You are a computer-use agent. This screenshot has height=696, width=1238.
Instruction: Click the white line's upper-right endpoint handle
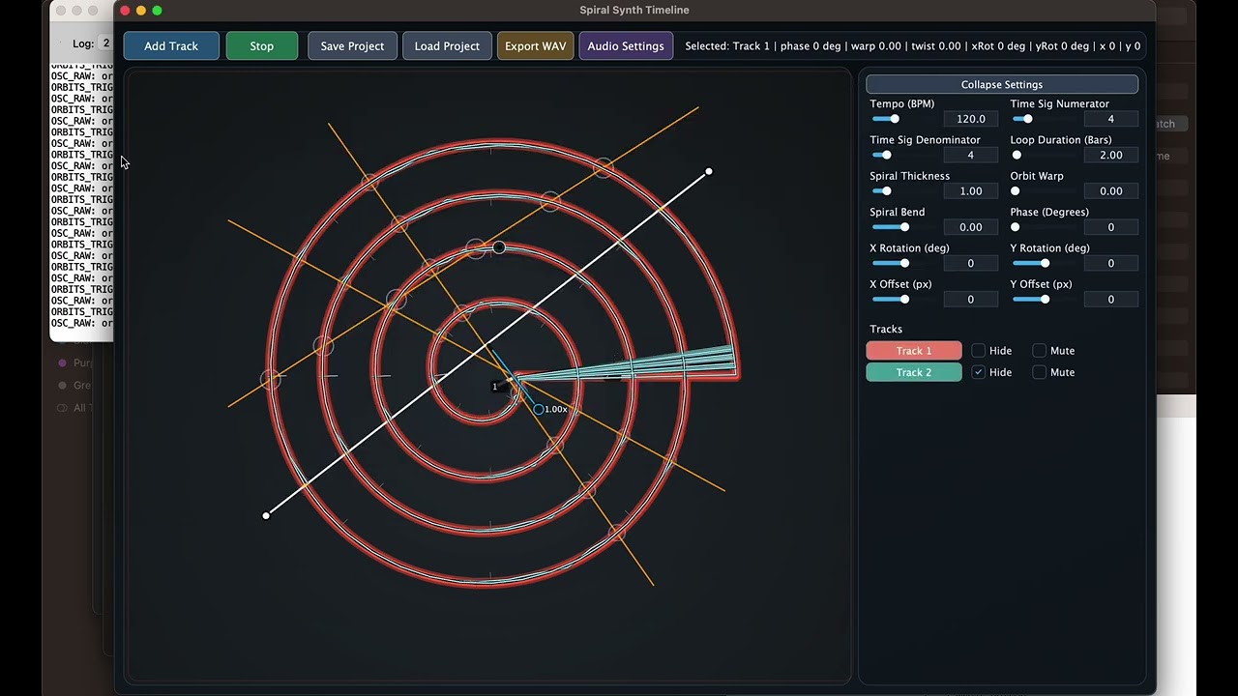tap(709, 172)
